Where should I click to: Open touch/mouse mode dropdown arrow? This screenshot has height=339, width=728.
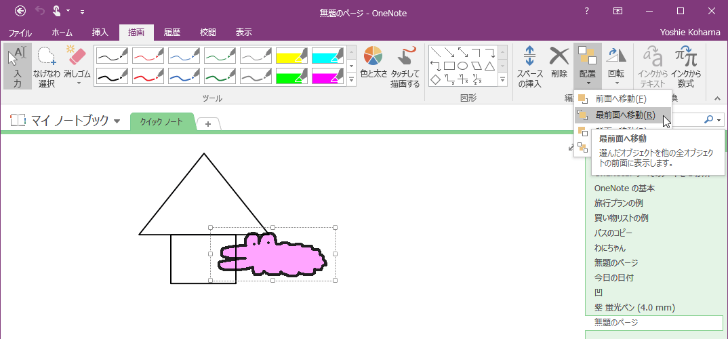tap(68, 11)
